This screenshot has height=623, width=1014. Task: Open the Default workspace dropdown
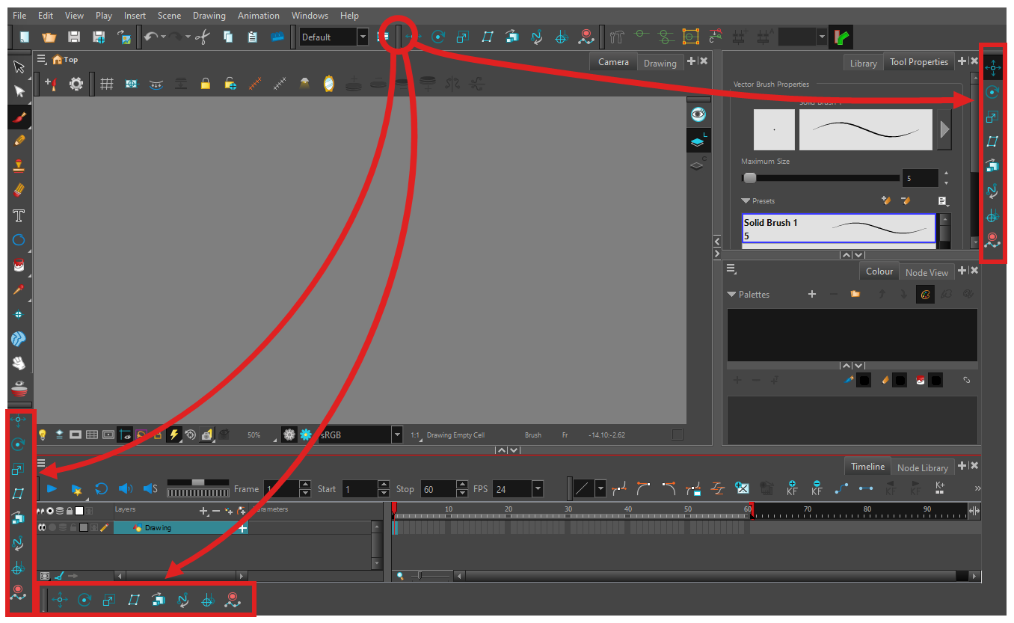click(x=363, y=37)
